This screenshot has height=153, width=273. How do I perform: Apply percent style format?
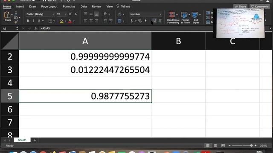point(140,21)
